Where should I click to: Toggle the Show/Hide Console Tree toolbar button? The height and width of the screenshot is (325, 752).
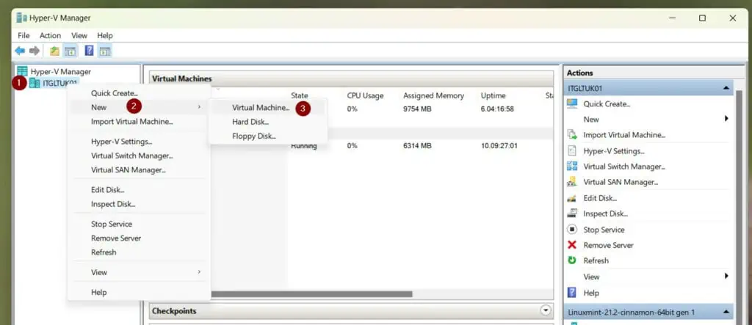pyautogui.click(x=70, y=51)
